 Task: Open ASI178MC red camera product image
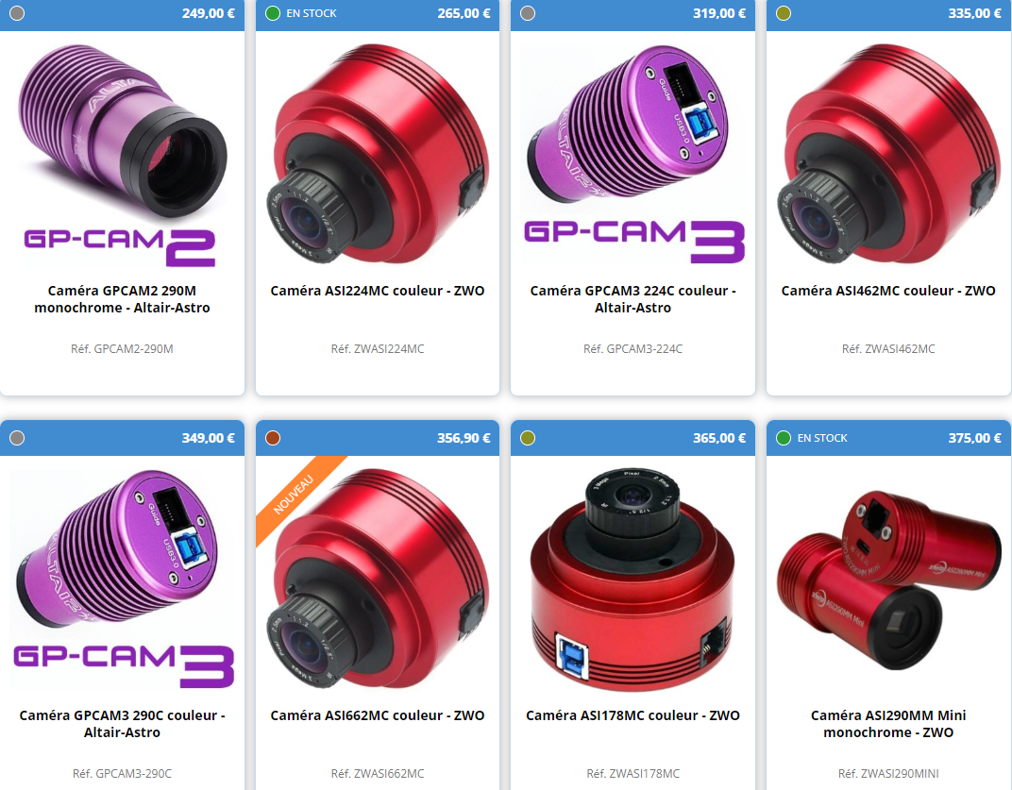click(633, 579)
